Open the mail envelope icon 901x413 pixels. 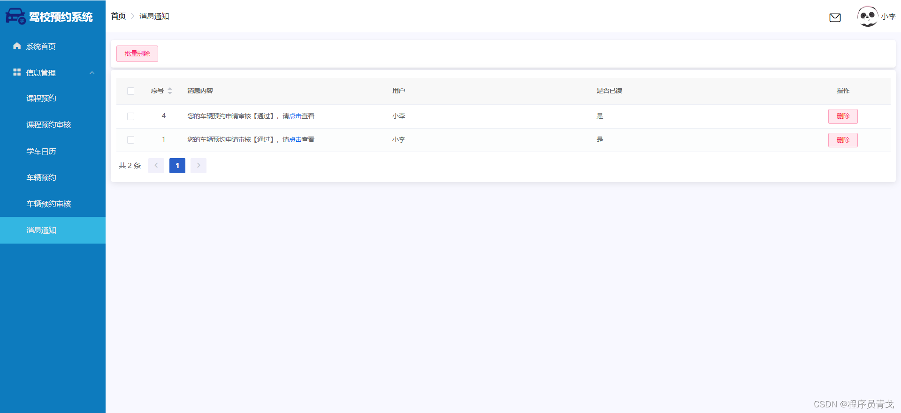[835, 18]
